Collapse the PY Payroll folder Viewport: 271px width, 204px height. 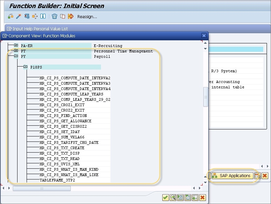click(16, 56)
